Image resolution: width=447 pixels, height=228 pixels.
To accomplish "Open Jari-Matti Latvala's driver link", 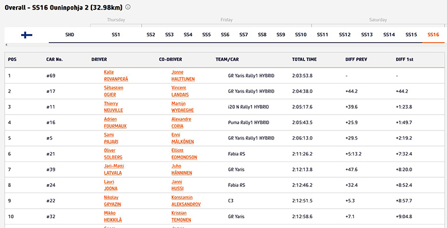I will (114, 169).
